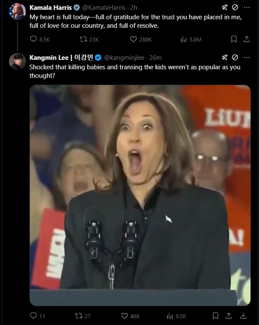Block the Kangmin Lee account
The width and height of the screenshot is (259, 325).
235,57
